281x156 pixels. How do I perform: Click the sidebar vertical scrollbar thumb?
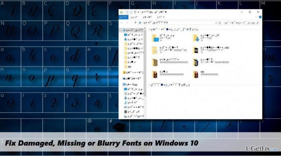(145, 64)
